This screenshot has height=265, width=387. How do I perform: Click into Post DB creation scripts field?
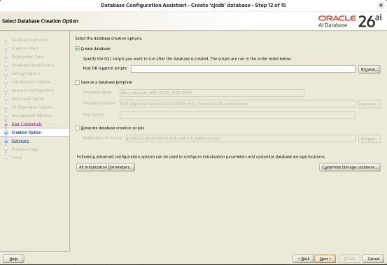click(243, 69)
